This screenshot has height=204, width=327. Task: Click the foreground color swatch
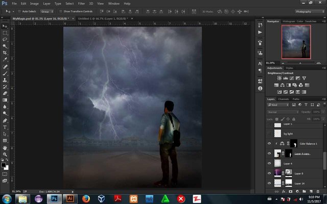[4, 165]
